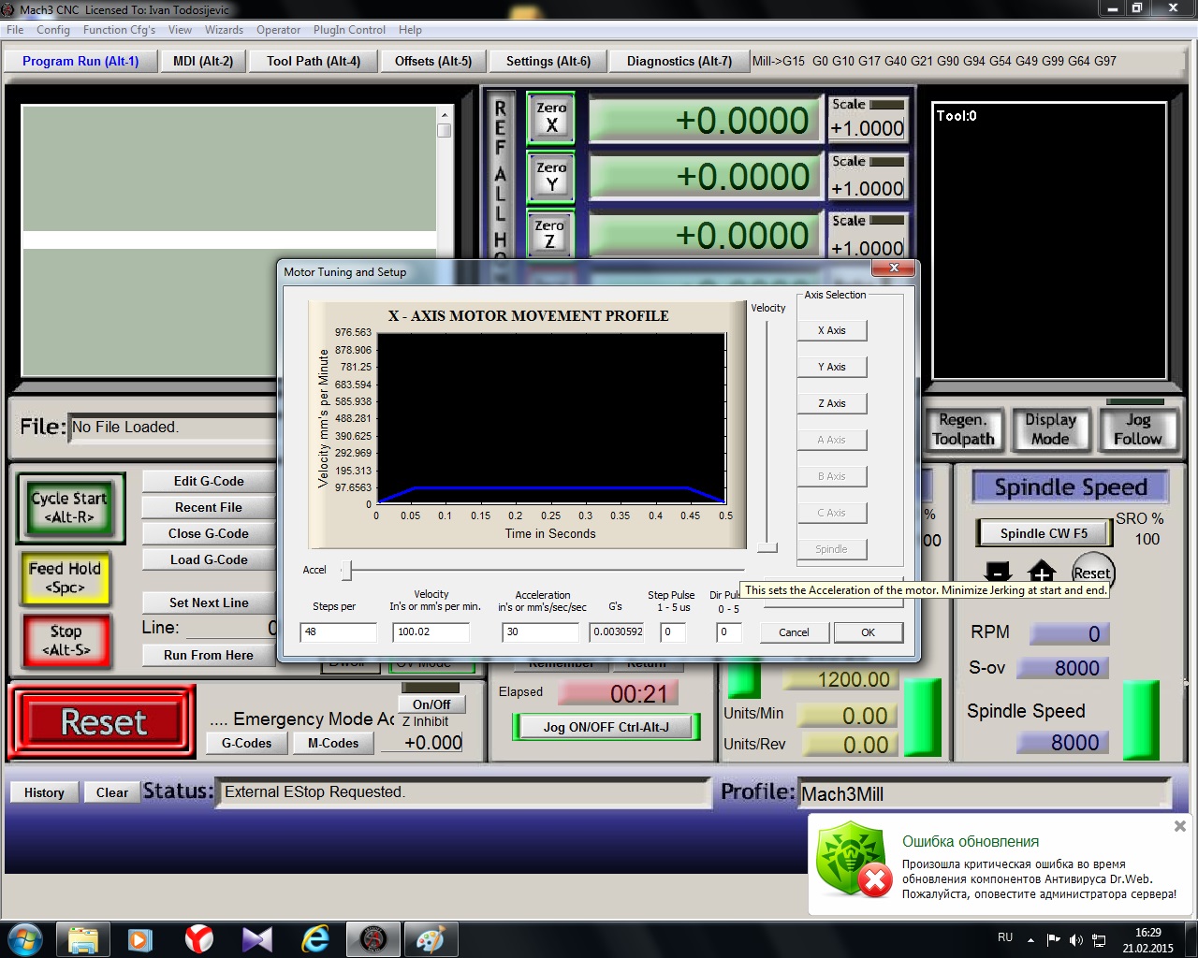Open the Function Cfg's menu
Screen dimensions: 1198x958
[x=119, y=30]
